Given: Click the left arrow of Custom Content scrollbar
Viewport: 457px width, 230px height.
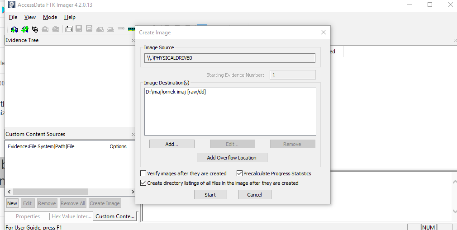Looking at the screenshot, I should pos(9,192).
